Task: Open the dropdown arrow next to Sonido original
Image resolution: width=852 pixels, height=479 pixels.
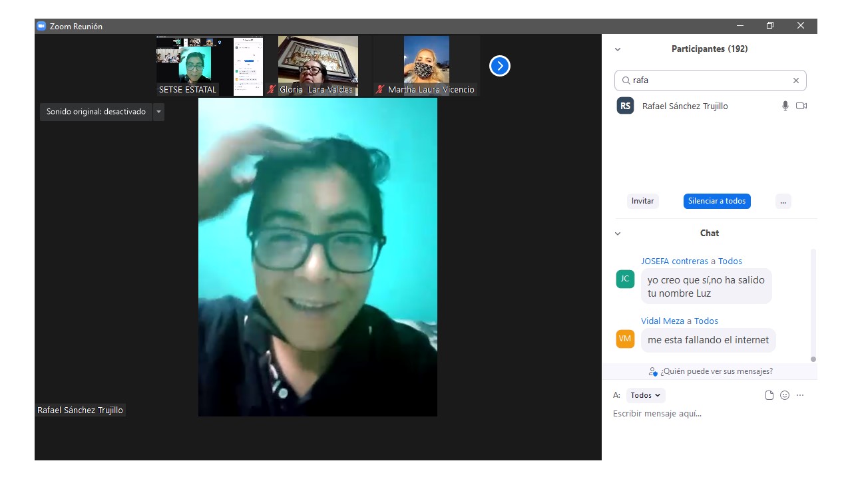Action: [158, 112]
